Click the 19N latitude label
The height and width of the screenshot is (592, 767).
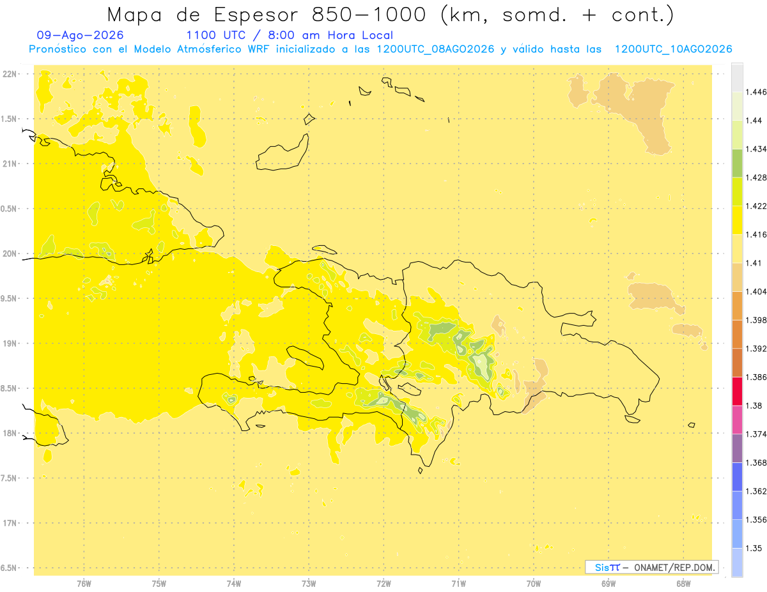tap(10, 344)
